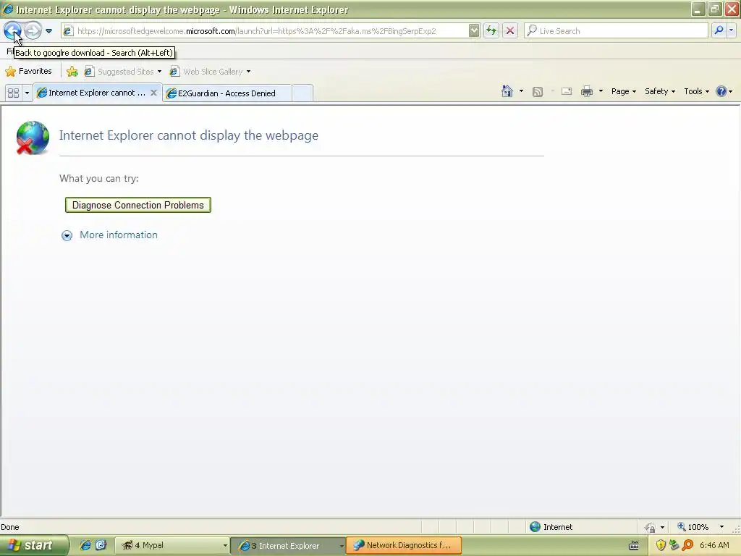Viewport: 741px width, 556px height.
Task: Click the Read Mail envelope icon
Action: pos(567,92)
